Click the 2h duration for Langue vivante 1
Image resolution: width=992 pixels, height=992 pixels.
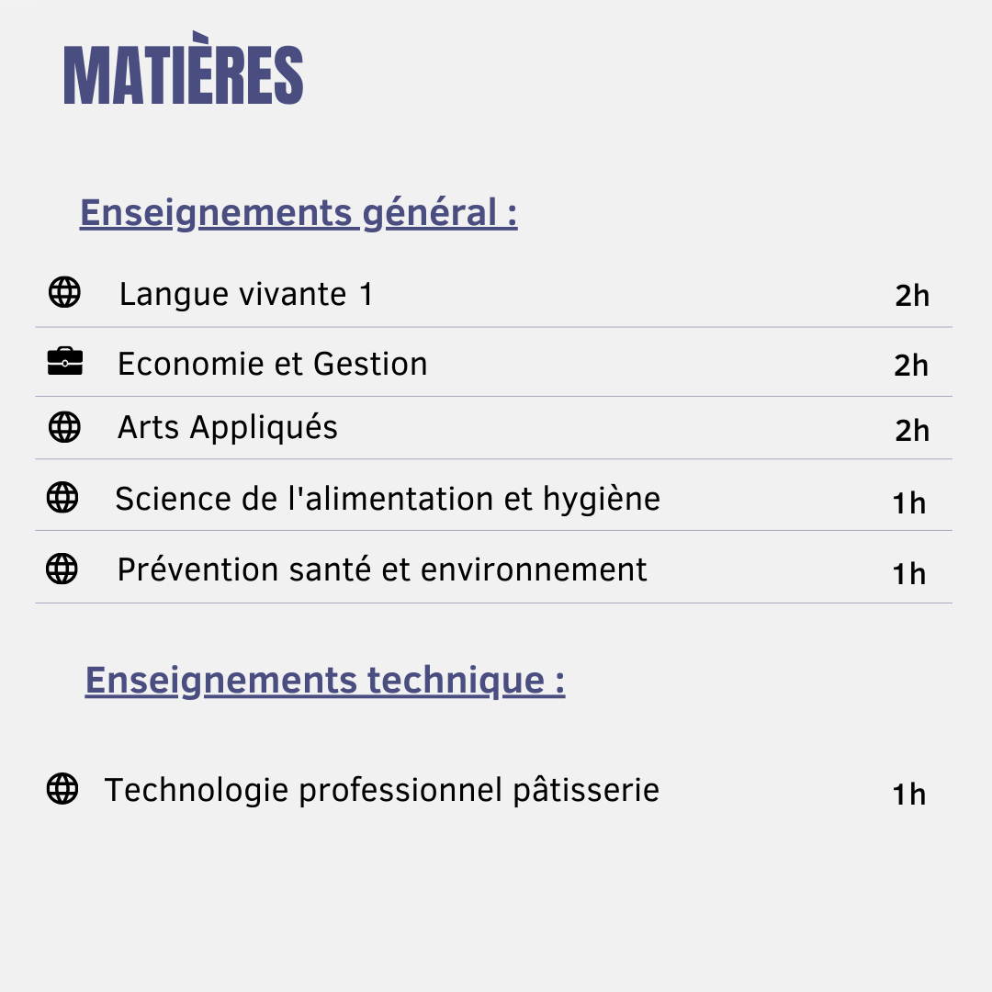[912, 296]
